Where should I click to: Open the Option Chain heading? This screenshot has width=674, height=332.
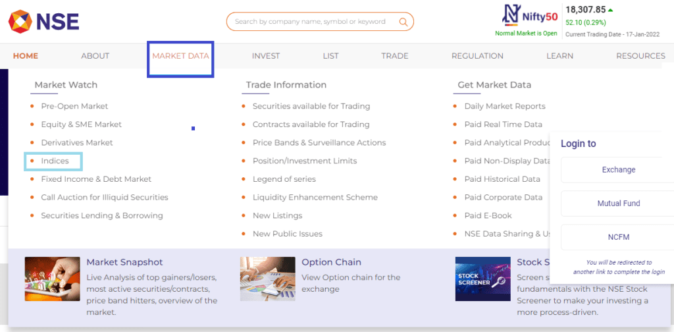click(x=332, y=262)
